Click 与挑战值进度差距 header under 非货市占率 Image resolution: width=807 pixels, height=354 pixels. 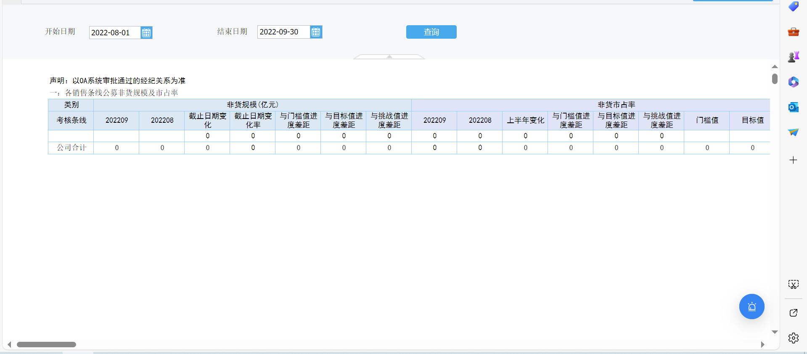pos(661,120)
